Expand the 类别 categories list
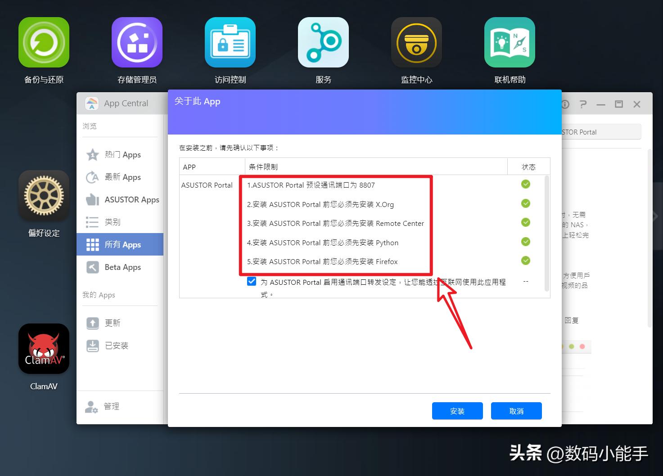663x476 pixels. (x=112, y=222)
